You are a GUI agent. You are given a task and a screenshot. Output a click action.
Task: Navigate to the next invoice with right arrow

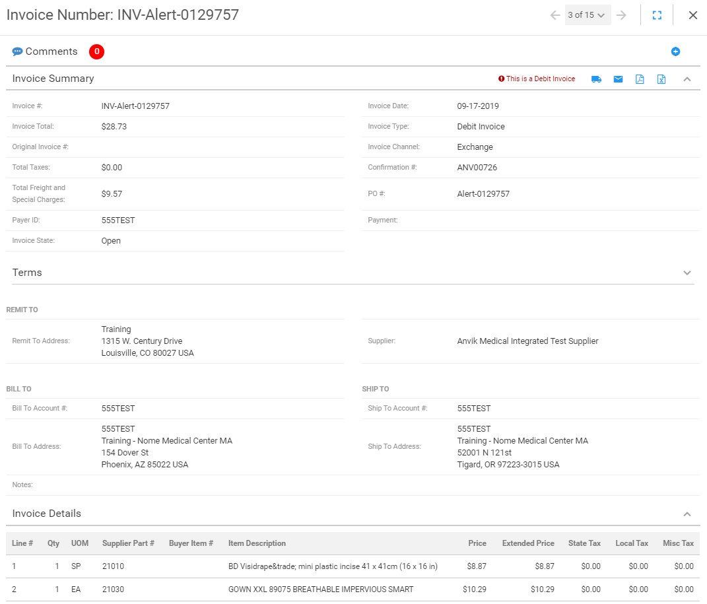(621, 15)
